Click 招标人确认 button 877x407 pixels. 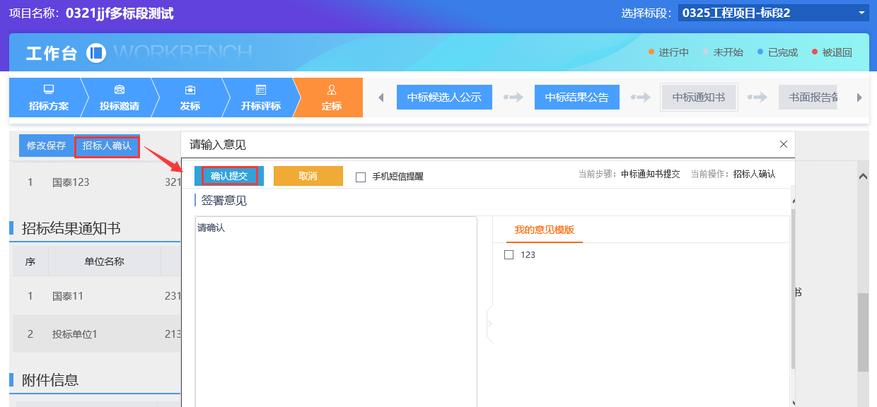tap(107, 146)
